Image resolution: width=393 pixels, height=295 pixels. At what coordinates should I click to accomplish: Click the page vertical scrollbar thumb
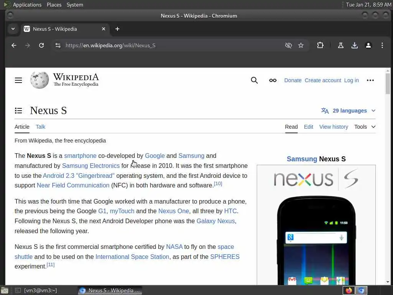point(388,84)
